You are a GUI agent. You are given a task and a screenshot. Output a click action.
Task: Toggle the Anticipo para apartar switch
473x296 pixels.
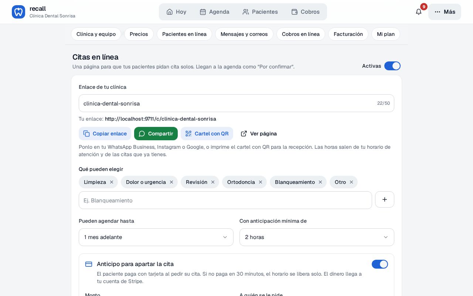[380, 264]
